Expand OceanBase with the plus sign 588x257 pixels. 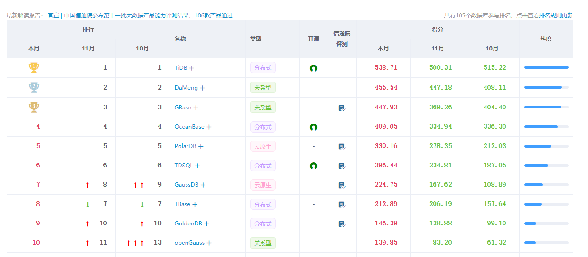point(209,127)
